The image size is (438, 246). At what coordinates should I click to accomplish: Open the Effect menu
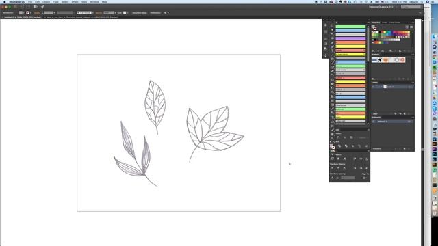[x=75, y=1]
